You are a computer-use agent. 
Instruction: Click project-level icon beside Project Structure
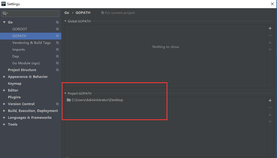click(x=58, y=70)
